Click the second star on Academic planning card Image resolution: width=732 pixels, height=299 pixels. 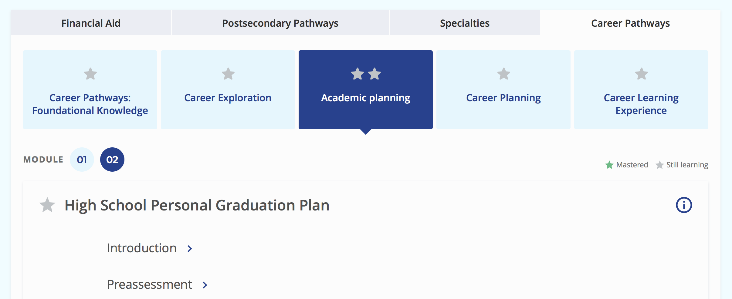point(375,73)
